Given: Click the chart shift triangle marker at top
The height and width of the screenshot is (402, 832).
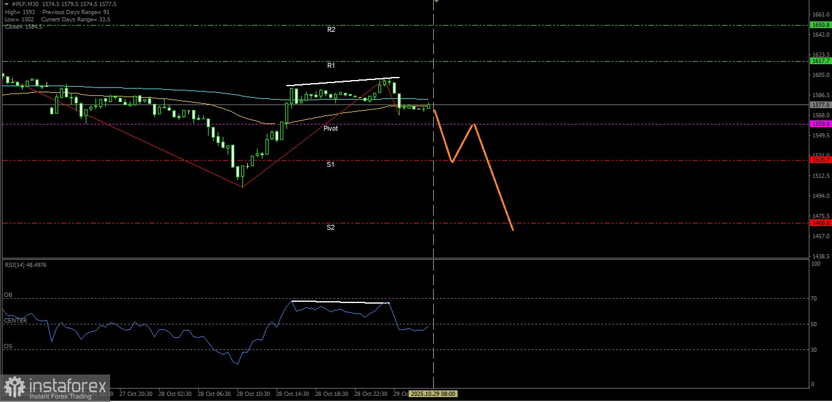Looking at the screenshot, I should pos(436,2).
